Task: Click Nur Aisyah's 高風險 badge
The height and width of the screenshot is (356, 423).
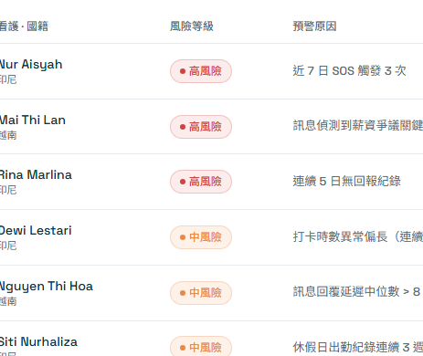Action: [x=201, y=71]
